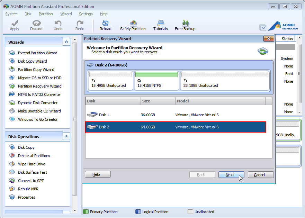Click the green refresh icon in wizard header

pos(263,51)
